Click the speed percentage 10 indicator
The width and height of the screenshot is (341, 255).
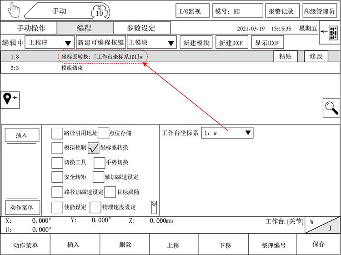pos(99,11)
